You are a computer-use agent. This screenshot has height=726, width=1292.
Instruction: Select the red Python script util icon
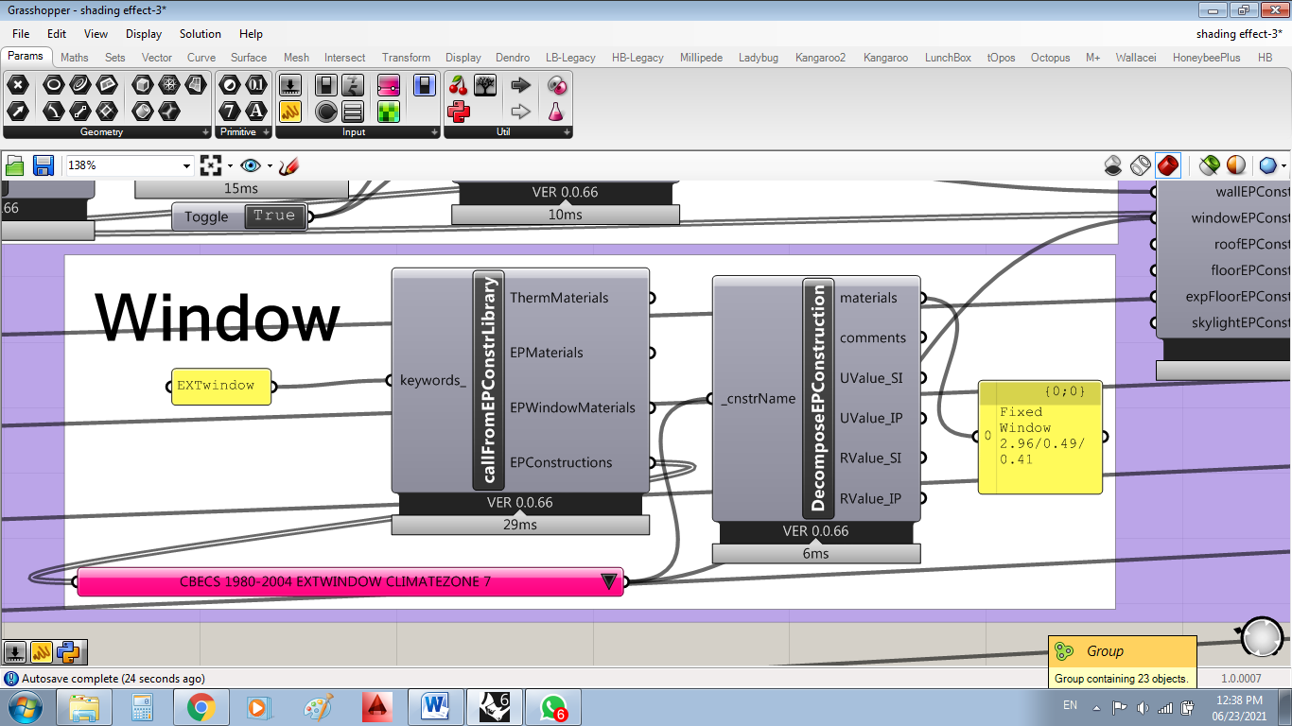(x=459, y=111)
